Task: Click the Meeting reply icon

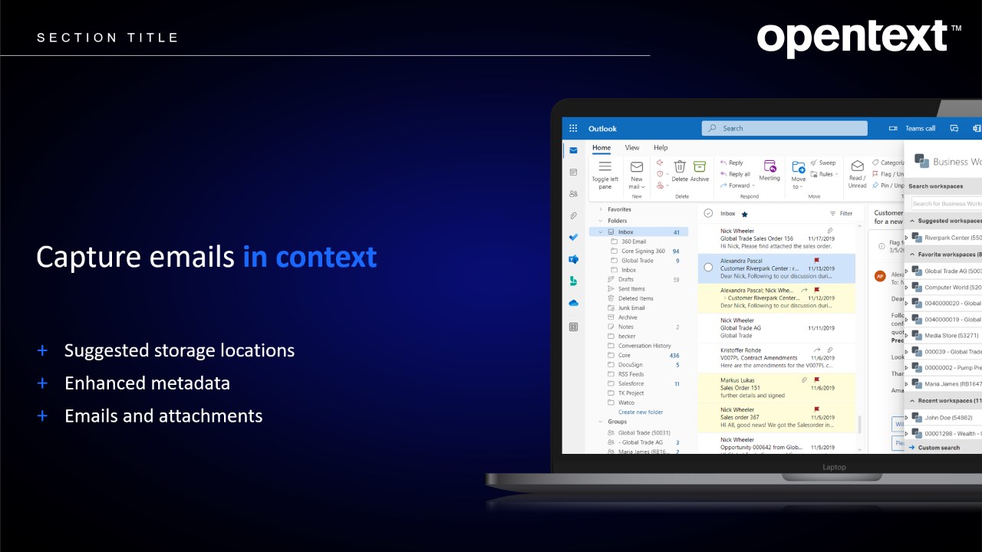Action: click(769, 166)
